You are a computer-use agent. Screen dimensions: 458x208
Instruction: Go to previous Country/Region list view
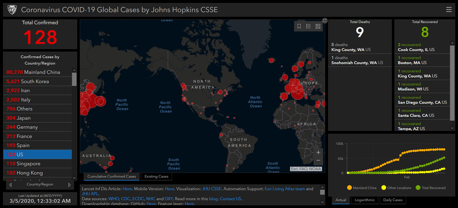(10, 185)
